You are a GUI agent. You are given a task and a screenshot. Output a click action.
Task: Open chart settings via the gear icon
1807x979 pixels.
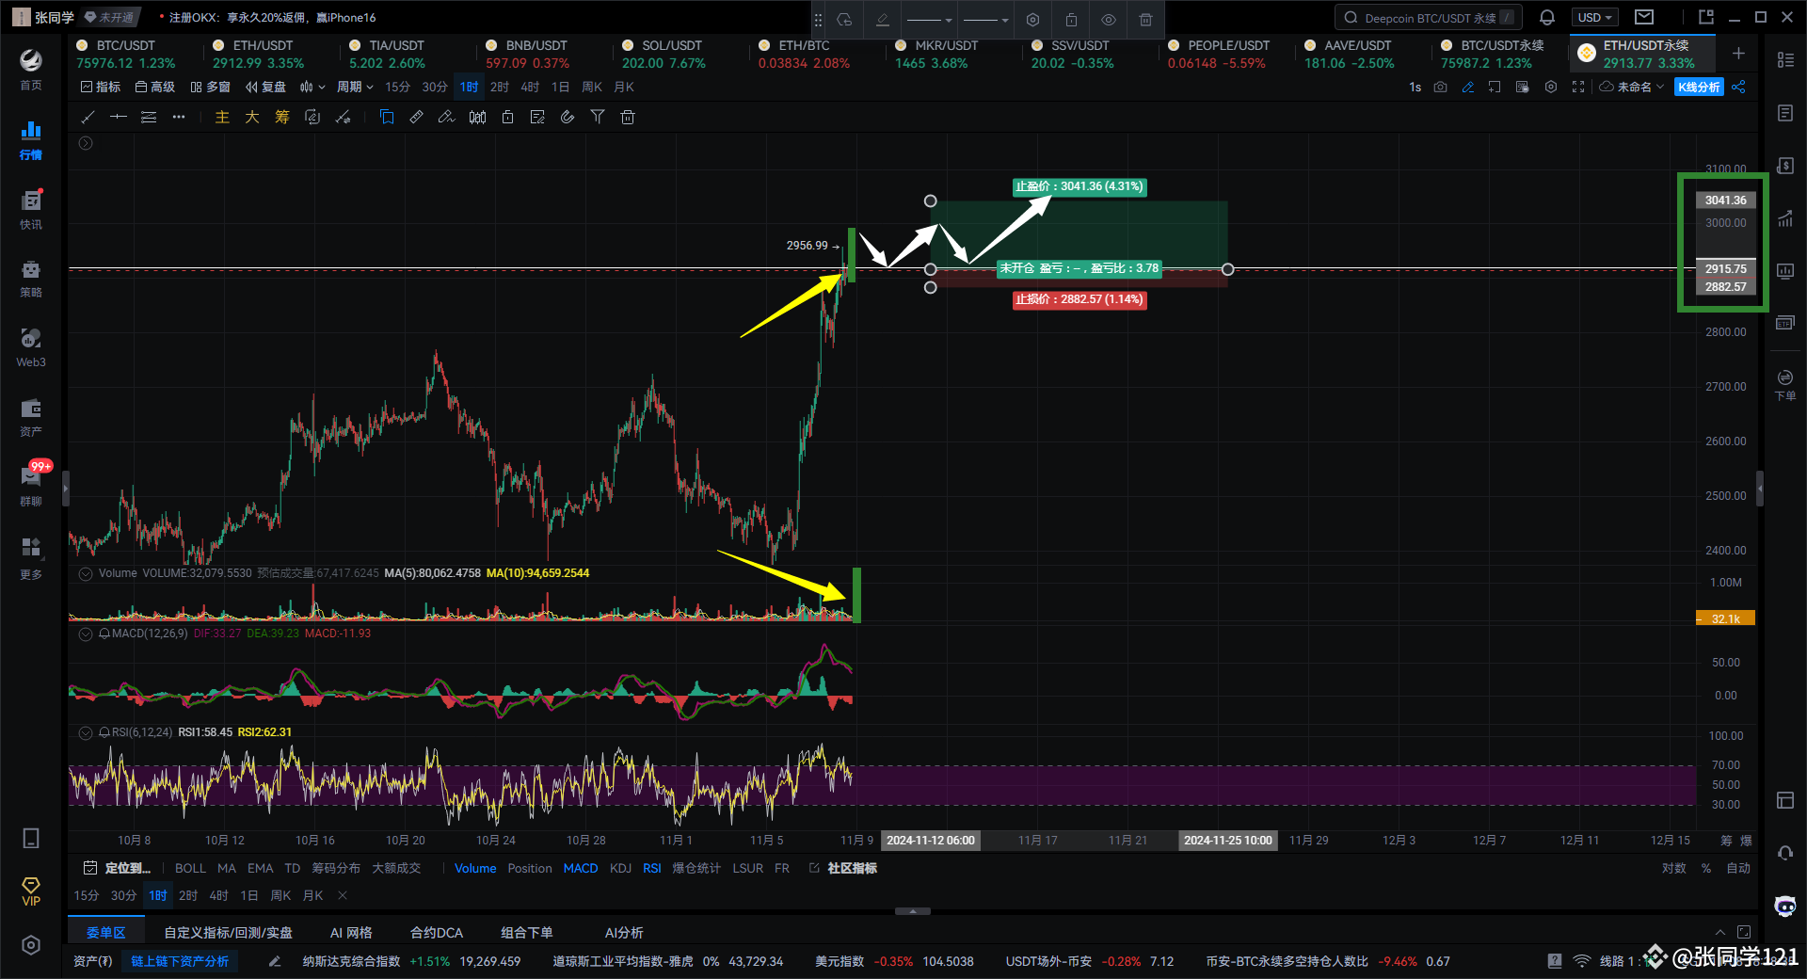pos(1551,87)
